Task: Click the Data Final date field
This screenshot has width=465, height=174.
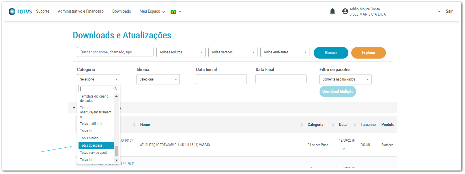Action: click(281, 79)
